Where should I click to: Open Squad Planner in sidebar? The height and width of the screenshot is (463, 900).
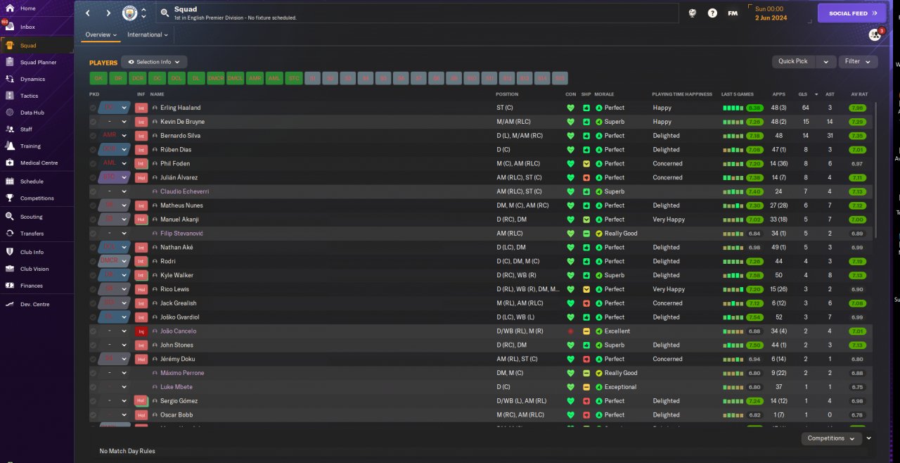coord(38,63)
